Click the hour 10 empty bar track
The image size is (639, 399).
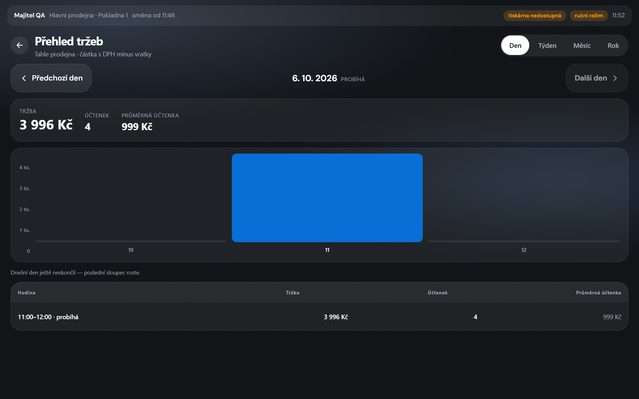click(131, 241)
